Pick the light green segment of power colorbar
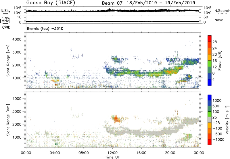230x159 pixels. point(210,64)
